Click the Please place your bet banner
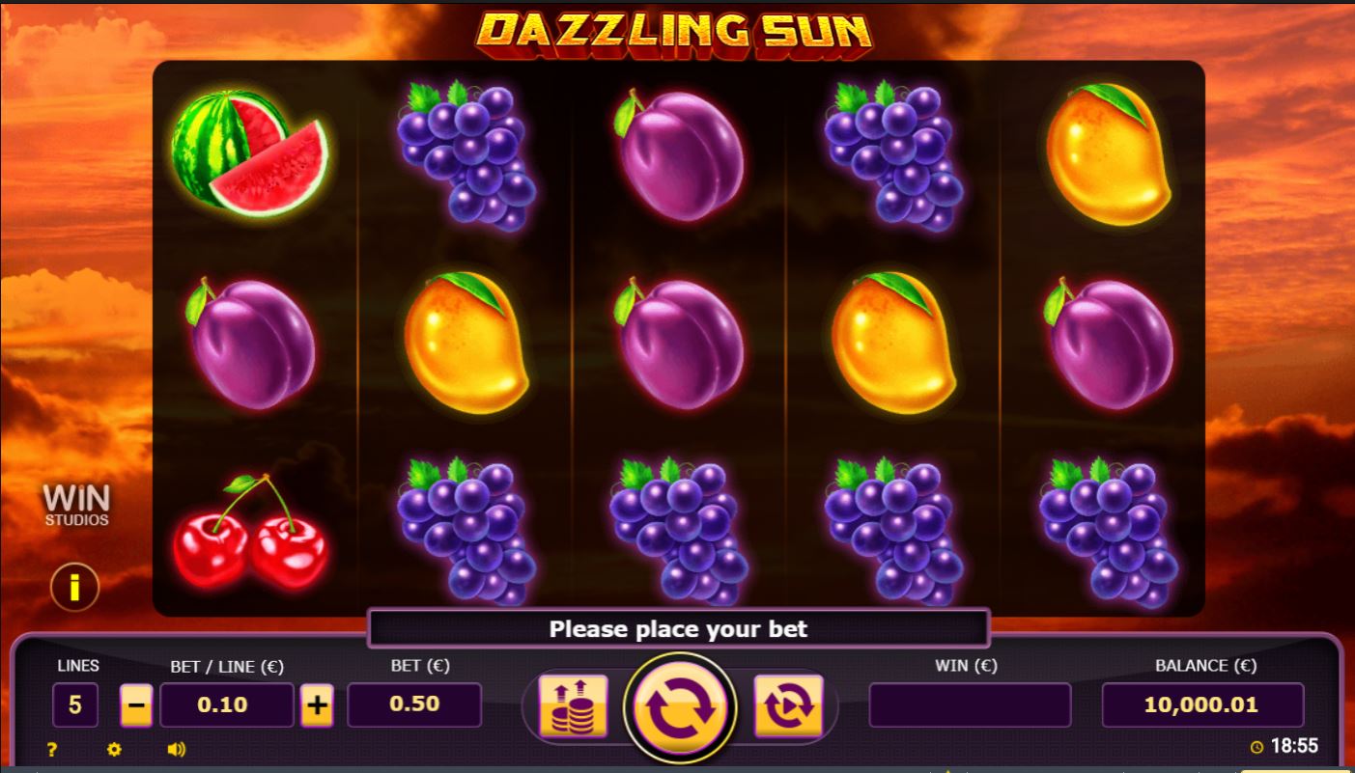Image resolution: width=1355 pixels, height=773 pixels. (678, 629)
